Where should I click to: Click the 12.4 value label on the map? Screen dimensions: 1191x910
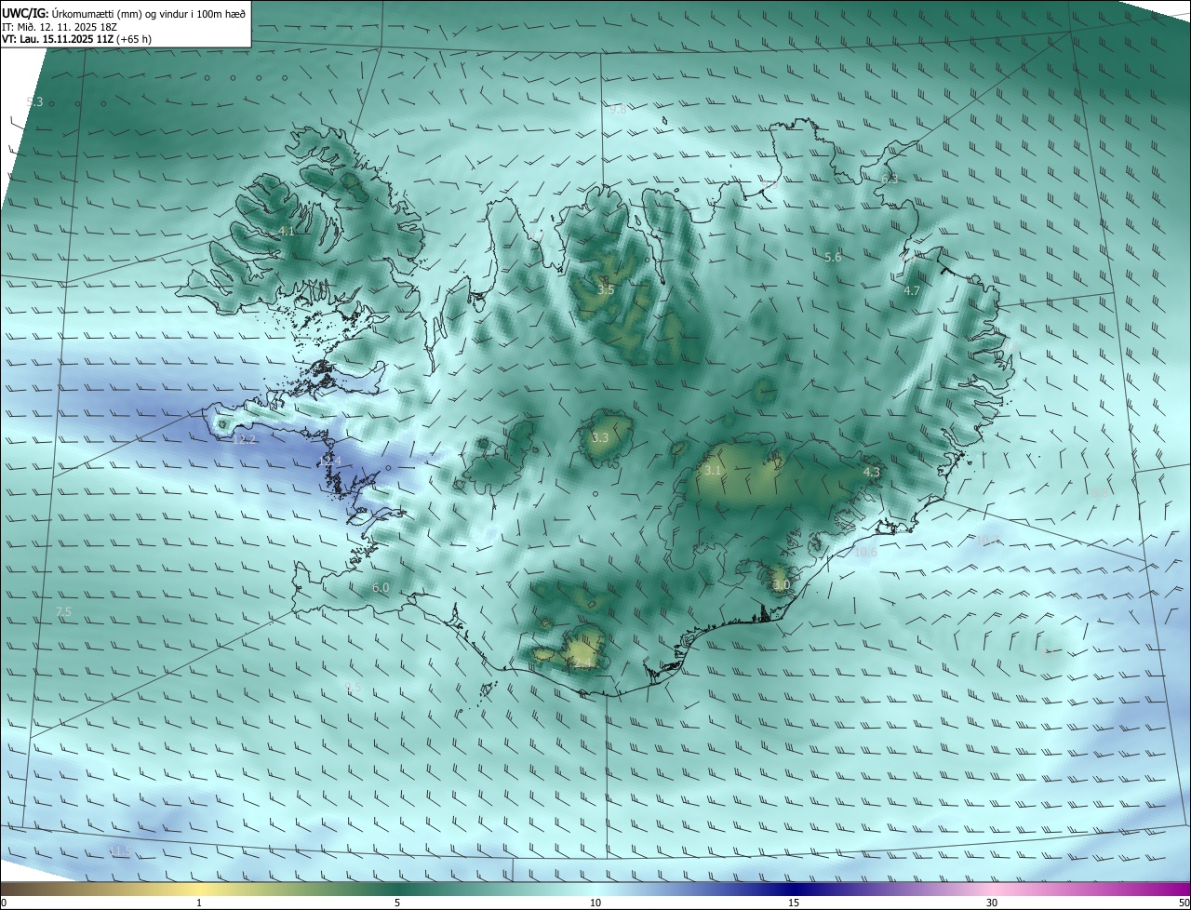(x=332, y=461)
